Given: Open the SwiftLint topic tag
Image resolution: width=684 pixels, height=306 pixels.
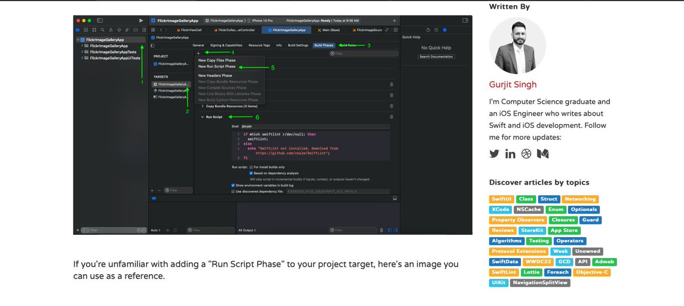Looking at the screenshot, I should tap(504, 272).
